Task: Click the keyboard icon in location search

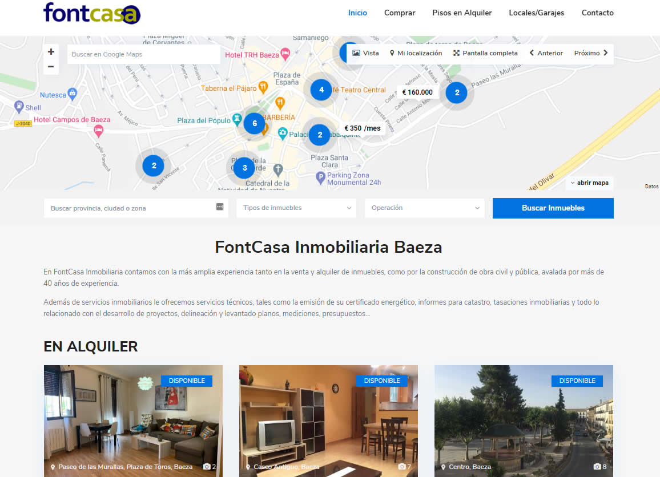Action: pos(220,207)
